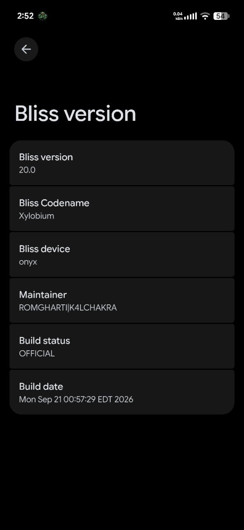Tap the back arrow button

(x=26, y=49)
